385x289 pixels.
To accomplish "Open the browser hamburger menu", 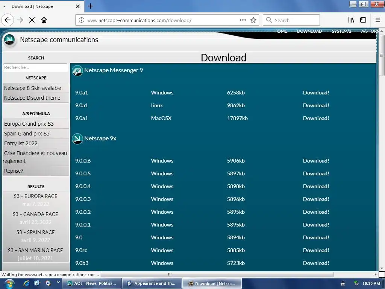I will click(x=378, y=20).
